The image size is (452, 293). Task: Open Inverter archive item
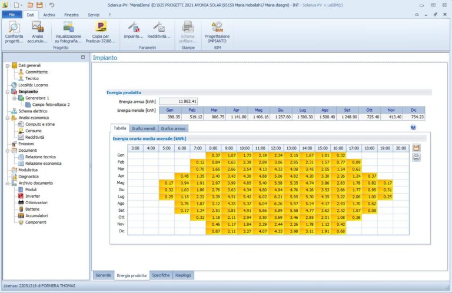[x=32, y=196]
